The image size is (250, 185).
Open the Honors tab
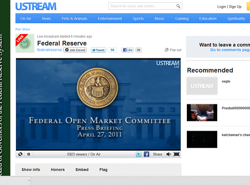(x=58, y=170)
